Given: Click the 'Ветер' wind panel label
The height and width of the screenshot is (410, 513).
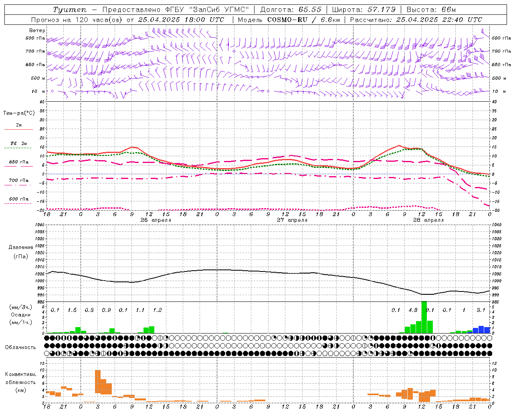Looking at the screenshot, I should point(37,30).
